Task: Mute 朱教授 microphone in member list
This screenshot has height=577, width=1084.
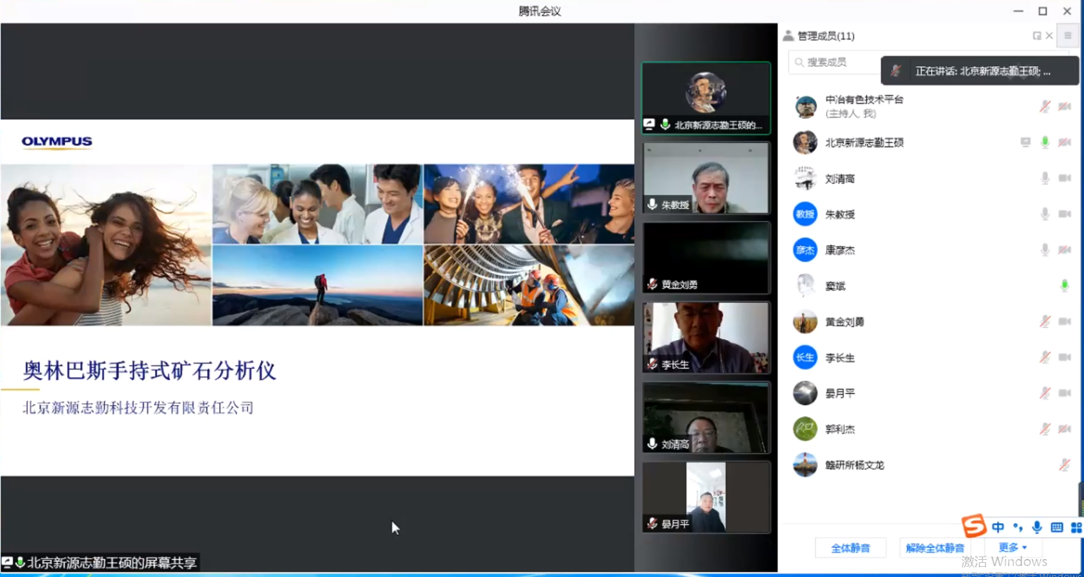Action: pos(1045,214)
